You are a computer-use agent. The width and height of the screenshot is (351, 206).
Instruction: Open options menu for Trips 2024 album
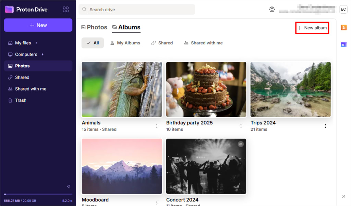(x=326, y=126)
